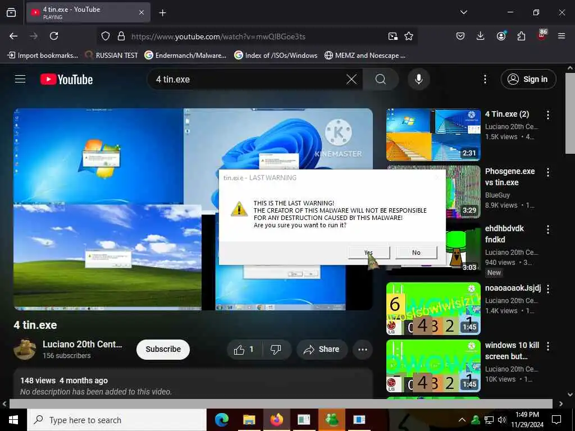The height and width of the screenshot is (431, 575).
Task: Open the notification center
Action: pos(556,420)
